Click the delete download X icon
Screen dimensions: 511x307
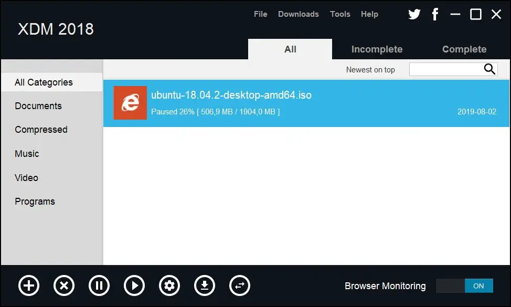[64, 286]
